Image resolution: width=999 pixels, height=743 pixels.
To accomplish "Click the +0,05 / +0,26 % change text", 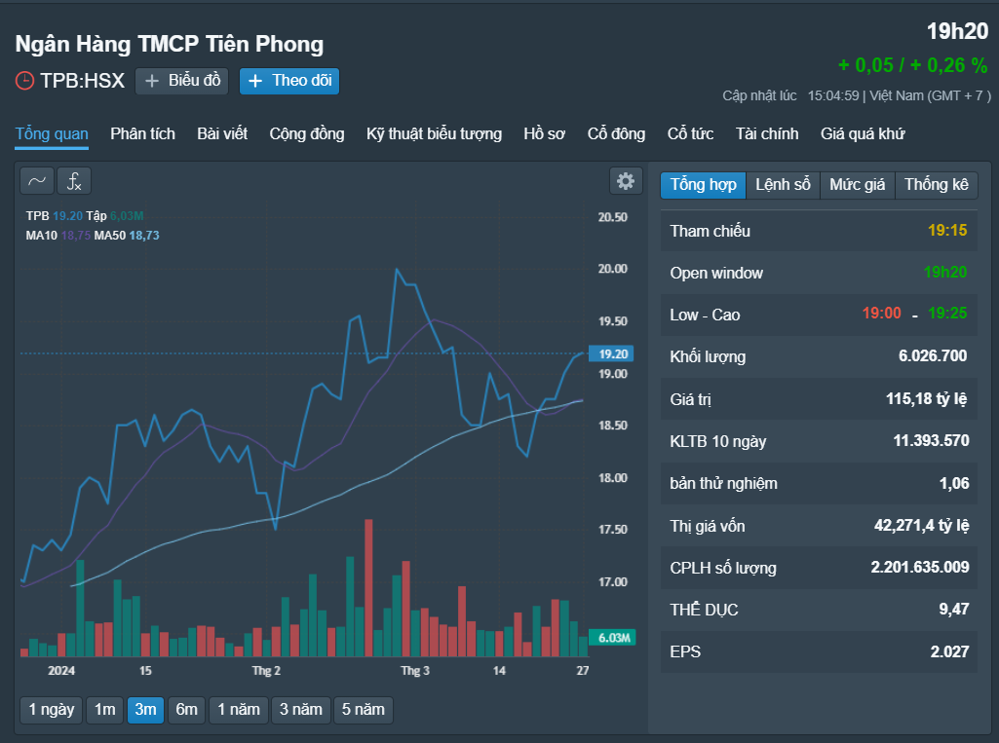I will coord(913,65).
